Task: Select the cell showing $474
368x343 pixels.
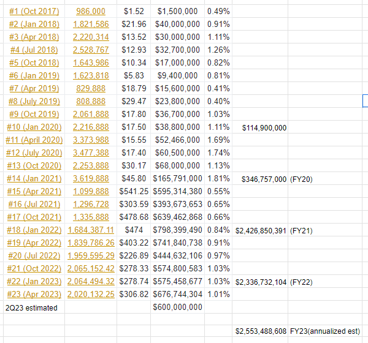Action: point(134,230)
